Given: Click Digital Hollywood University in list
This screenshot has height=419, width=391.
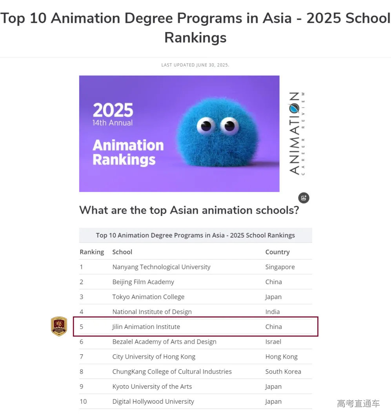Looking at the screenshot, I should click(x=153, y=401).
